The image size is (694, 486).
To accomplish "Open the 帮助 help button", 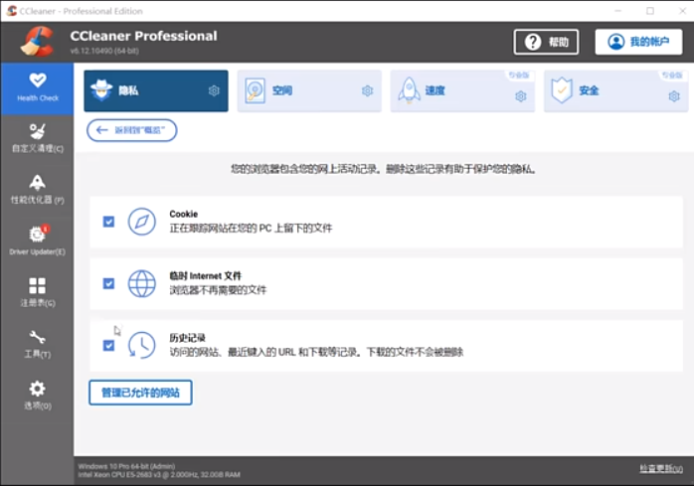I will pos(546,42).
